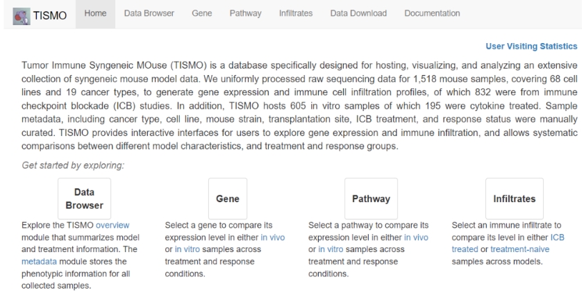Viewport: 584px width, 293px height.
Task: View the Documentation tab
Action: click(x=432, y=14)
